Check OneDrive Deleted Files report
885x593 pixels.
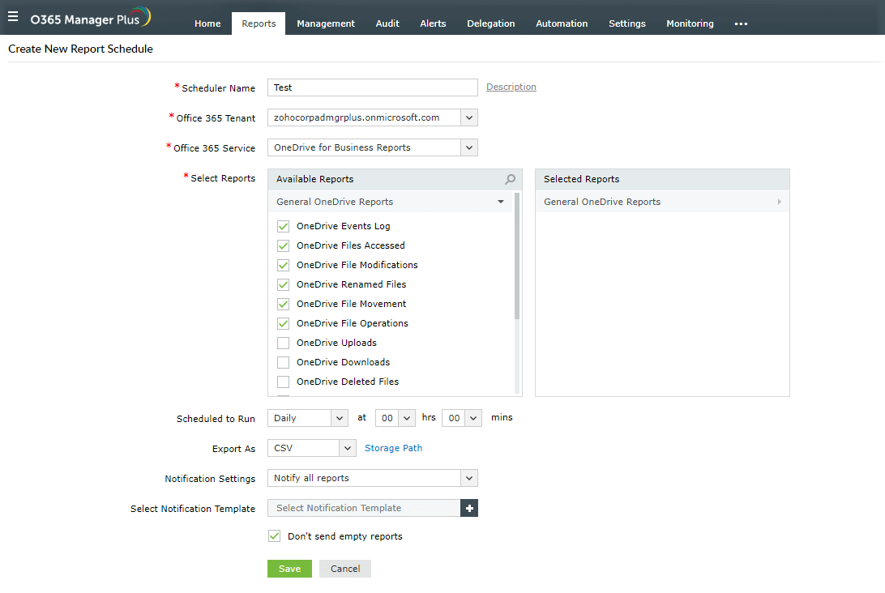tap(284, 382)
